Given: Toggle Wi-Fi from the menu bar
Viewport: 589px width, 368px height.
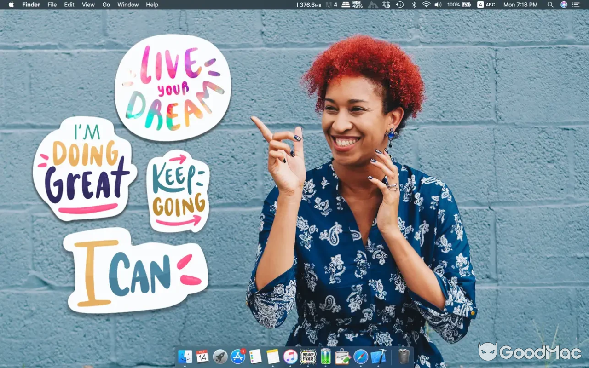Looking at the screenshot, I should (427, 5).
